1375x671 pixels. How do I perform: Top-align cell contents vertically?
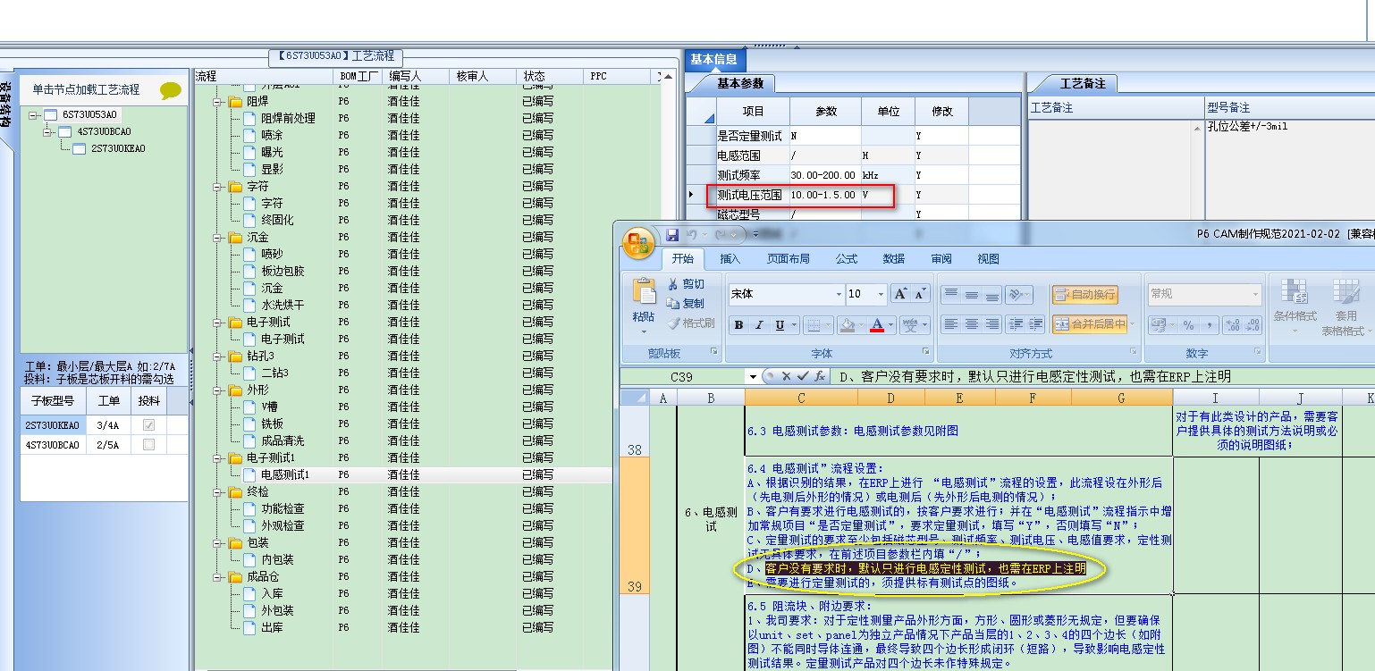coord(951,294)
